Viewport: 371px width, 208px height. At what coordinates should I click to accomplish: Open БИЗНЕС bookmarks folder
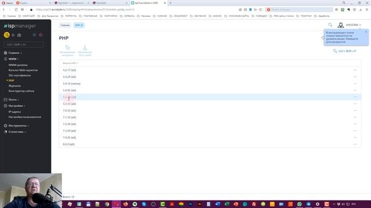click(x=216, y=16)
